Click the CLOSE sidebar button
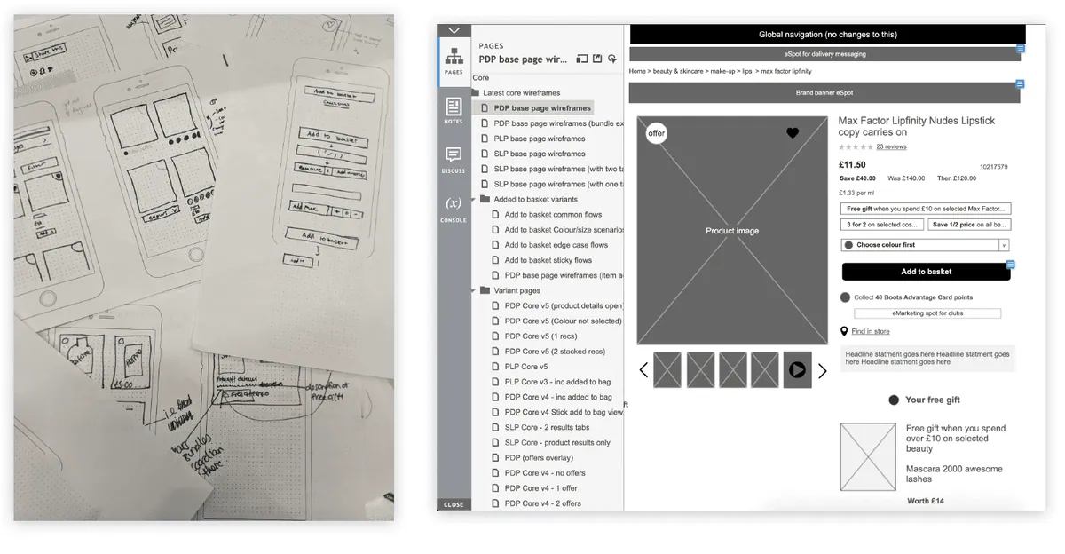The height and width of the screenshot is (554, 1065). click(454, 504)
